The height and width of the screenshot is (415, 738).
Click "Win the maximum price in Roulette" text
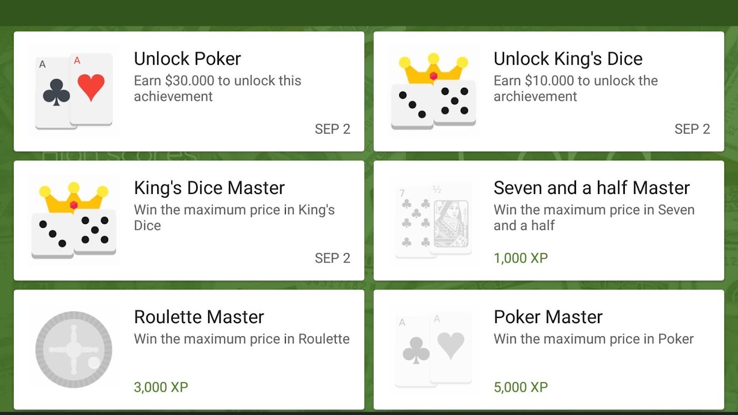(x=241, y=339)
